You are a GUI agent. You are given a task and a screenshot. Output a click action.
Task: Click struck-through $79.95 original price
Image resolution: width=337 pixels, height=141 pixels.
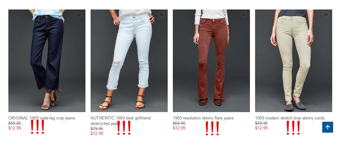[x=97, y=128]
